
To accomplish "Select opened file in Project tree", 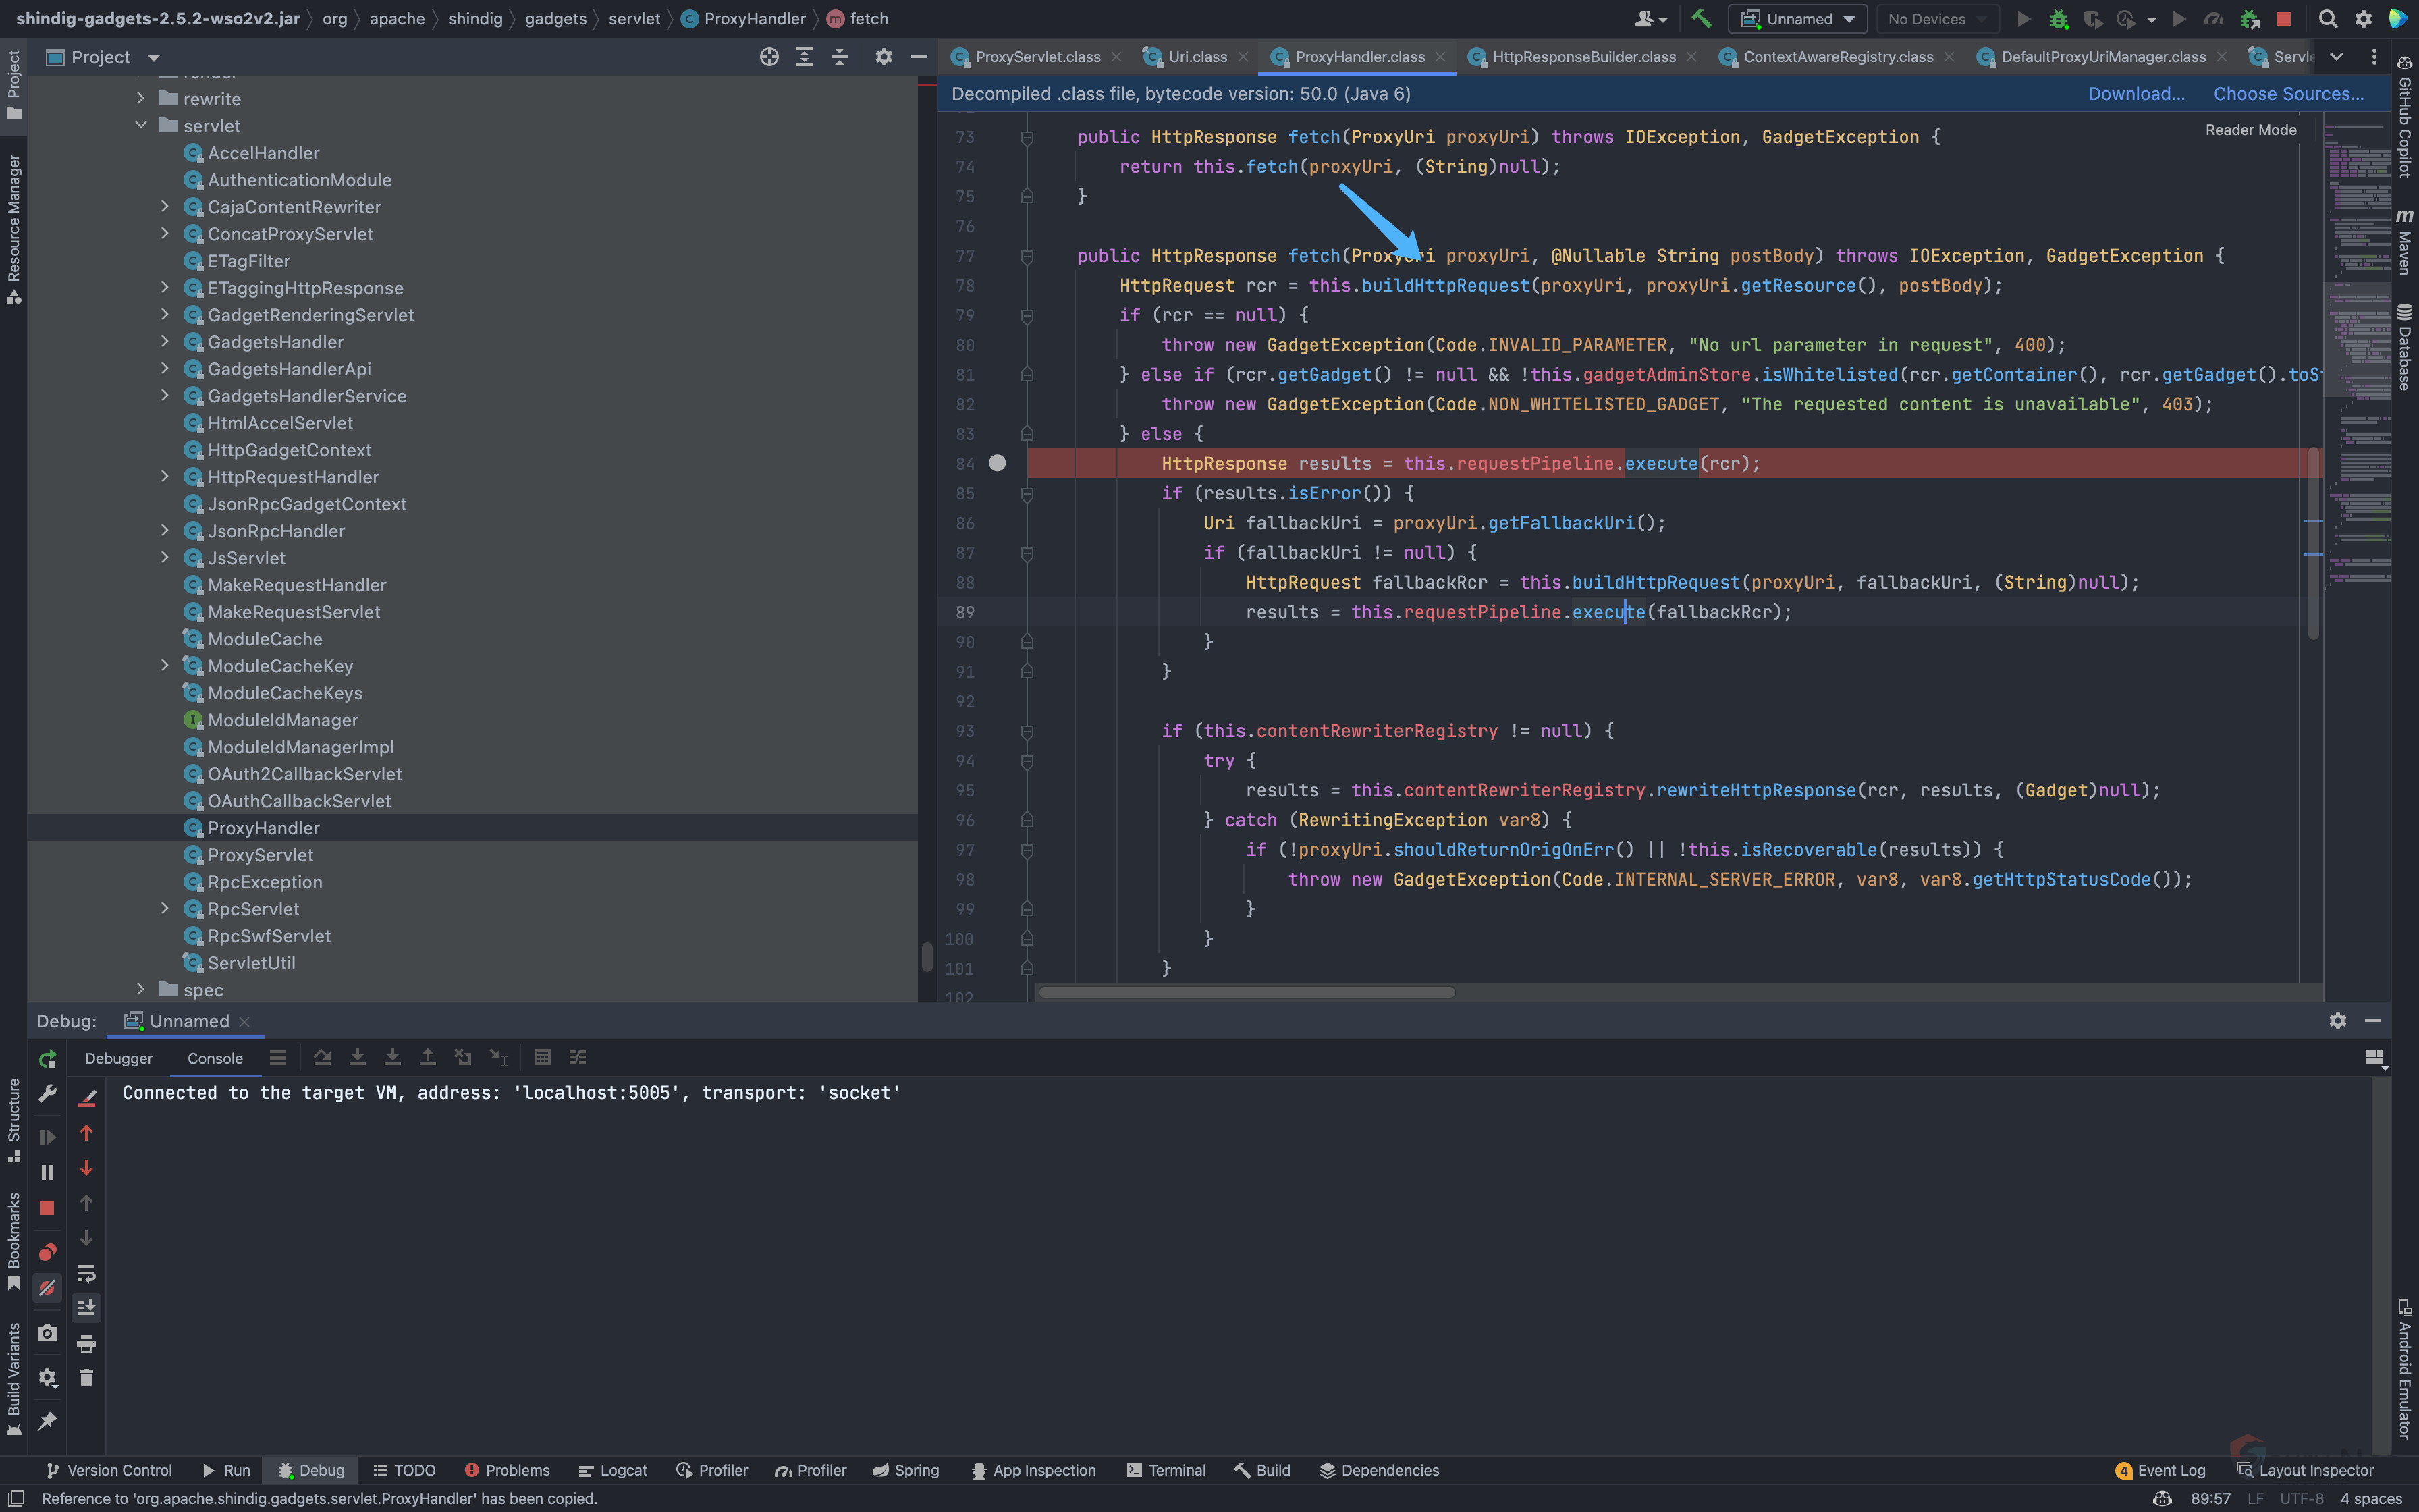I will click(x=769, y=57).
